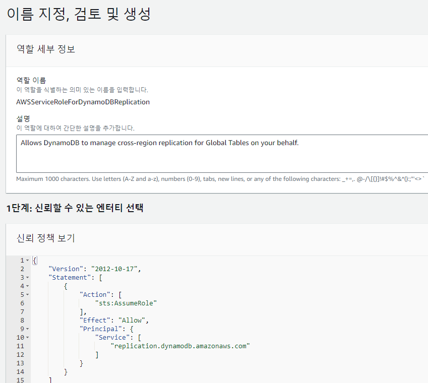This screenshot has width=428, height=383.
Task: Click the "2012-10-17" version value
Action: pos(114,269)
